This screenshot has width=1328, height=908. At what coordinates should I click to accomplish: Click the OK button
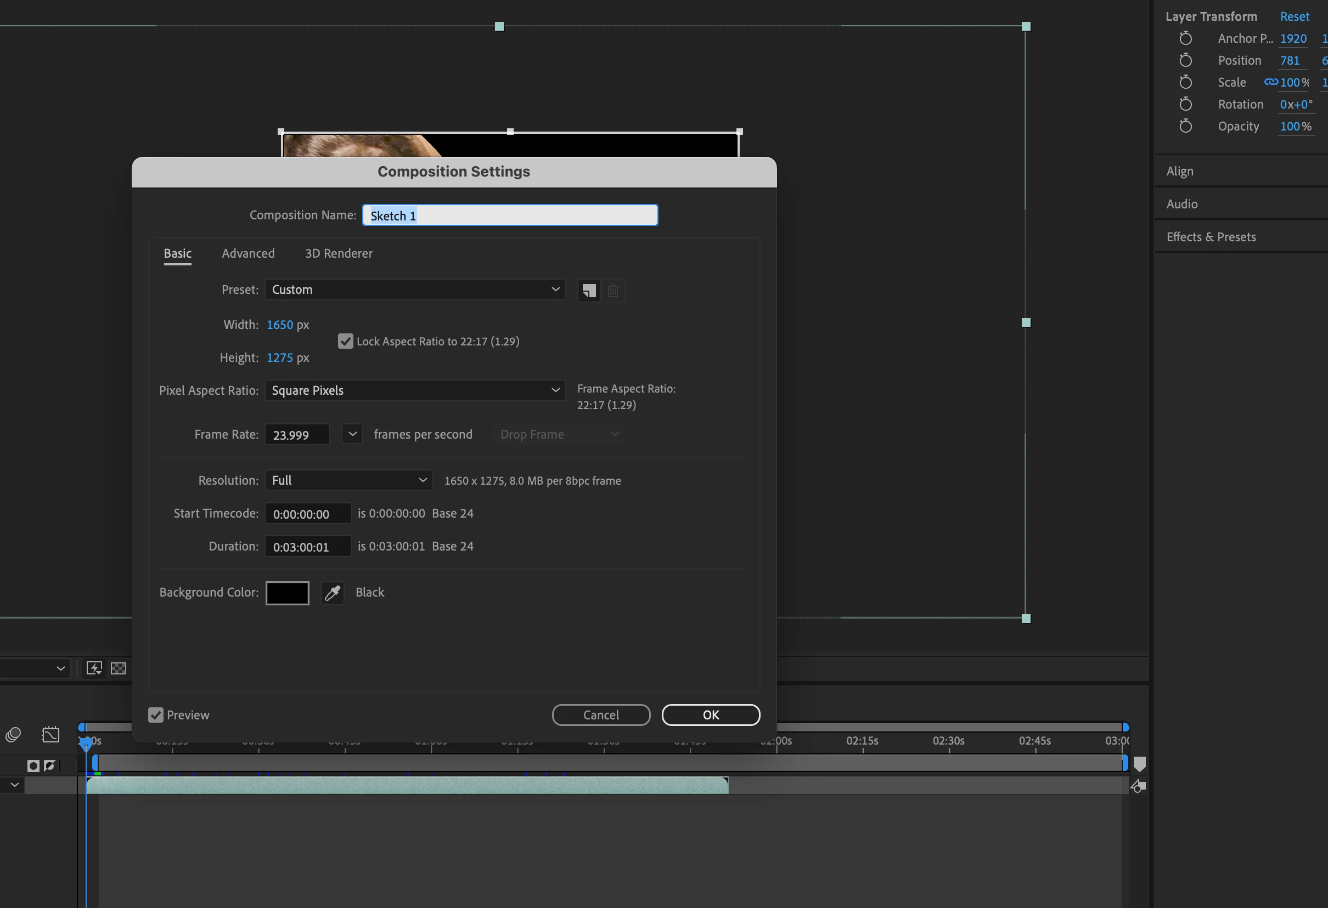710,715
